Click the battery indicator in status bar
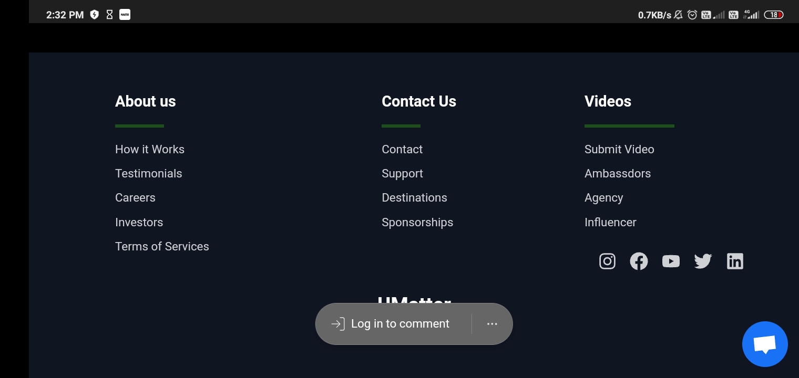This screenshot has width=799, height=378. pyautogui.click(x=773, y=15)
